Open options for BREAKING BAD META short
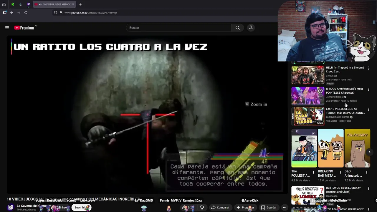This screenshot has width=377, height=212. click(x=340, y=173)
